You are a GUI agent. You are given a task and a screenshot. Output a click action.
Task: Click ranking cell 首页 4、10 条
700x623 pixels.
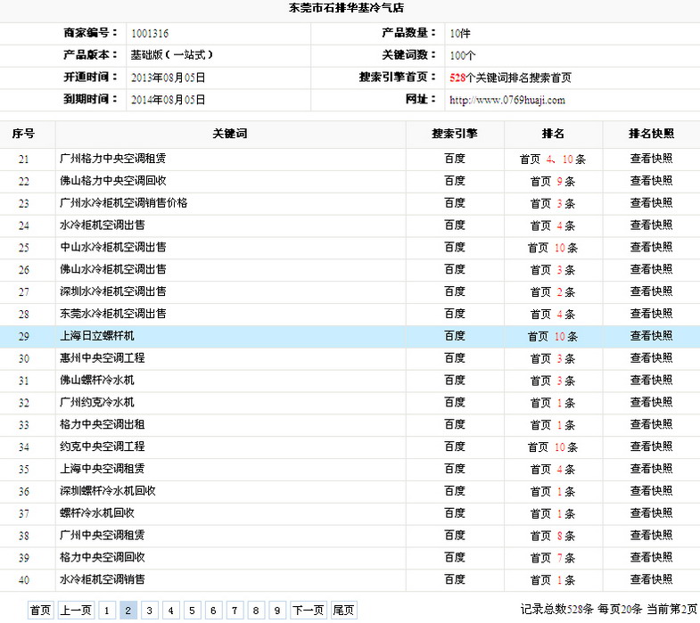pos(553,159)
